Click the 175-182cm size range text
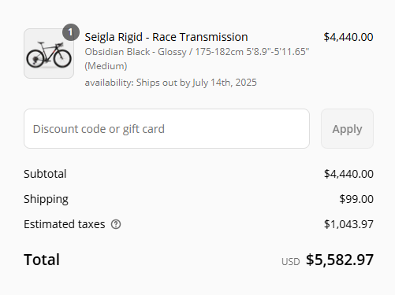 219,52
